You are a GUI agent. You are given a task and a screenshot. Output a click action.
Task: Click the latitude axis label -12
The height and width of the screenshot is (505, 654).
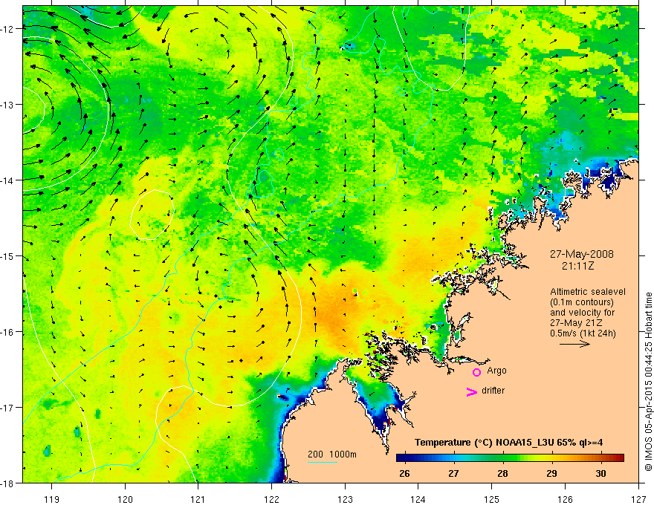pos(8,29)
